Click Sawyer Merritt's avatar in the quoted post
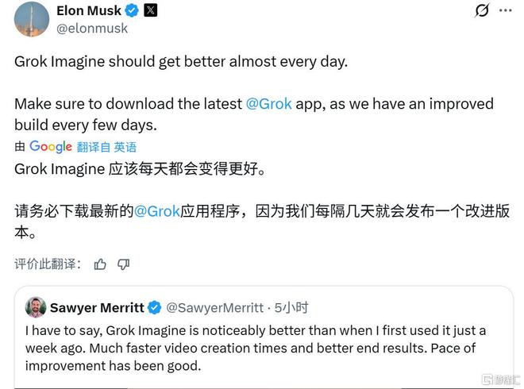Viewport: 524px width, 389px height. tap(35, 307)
